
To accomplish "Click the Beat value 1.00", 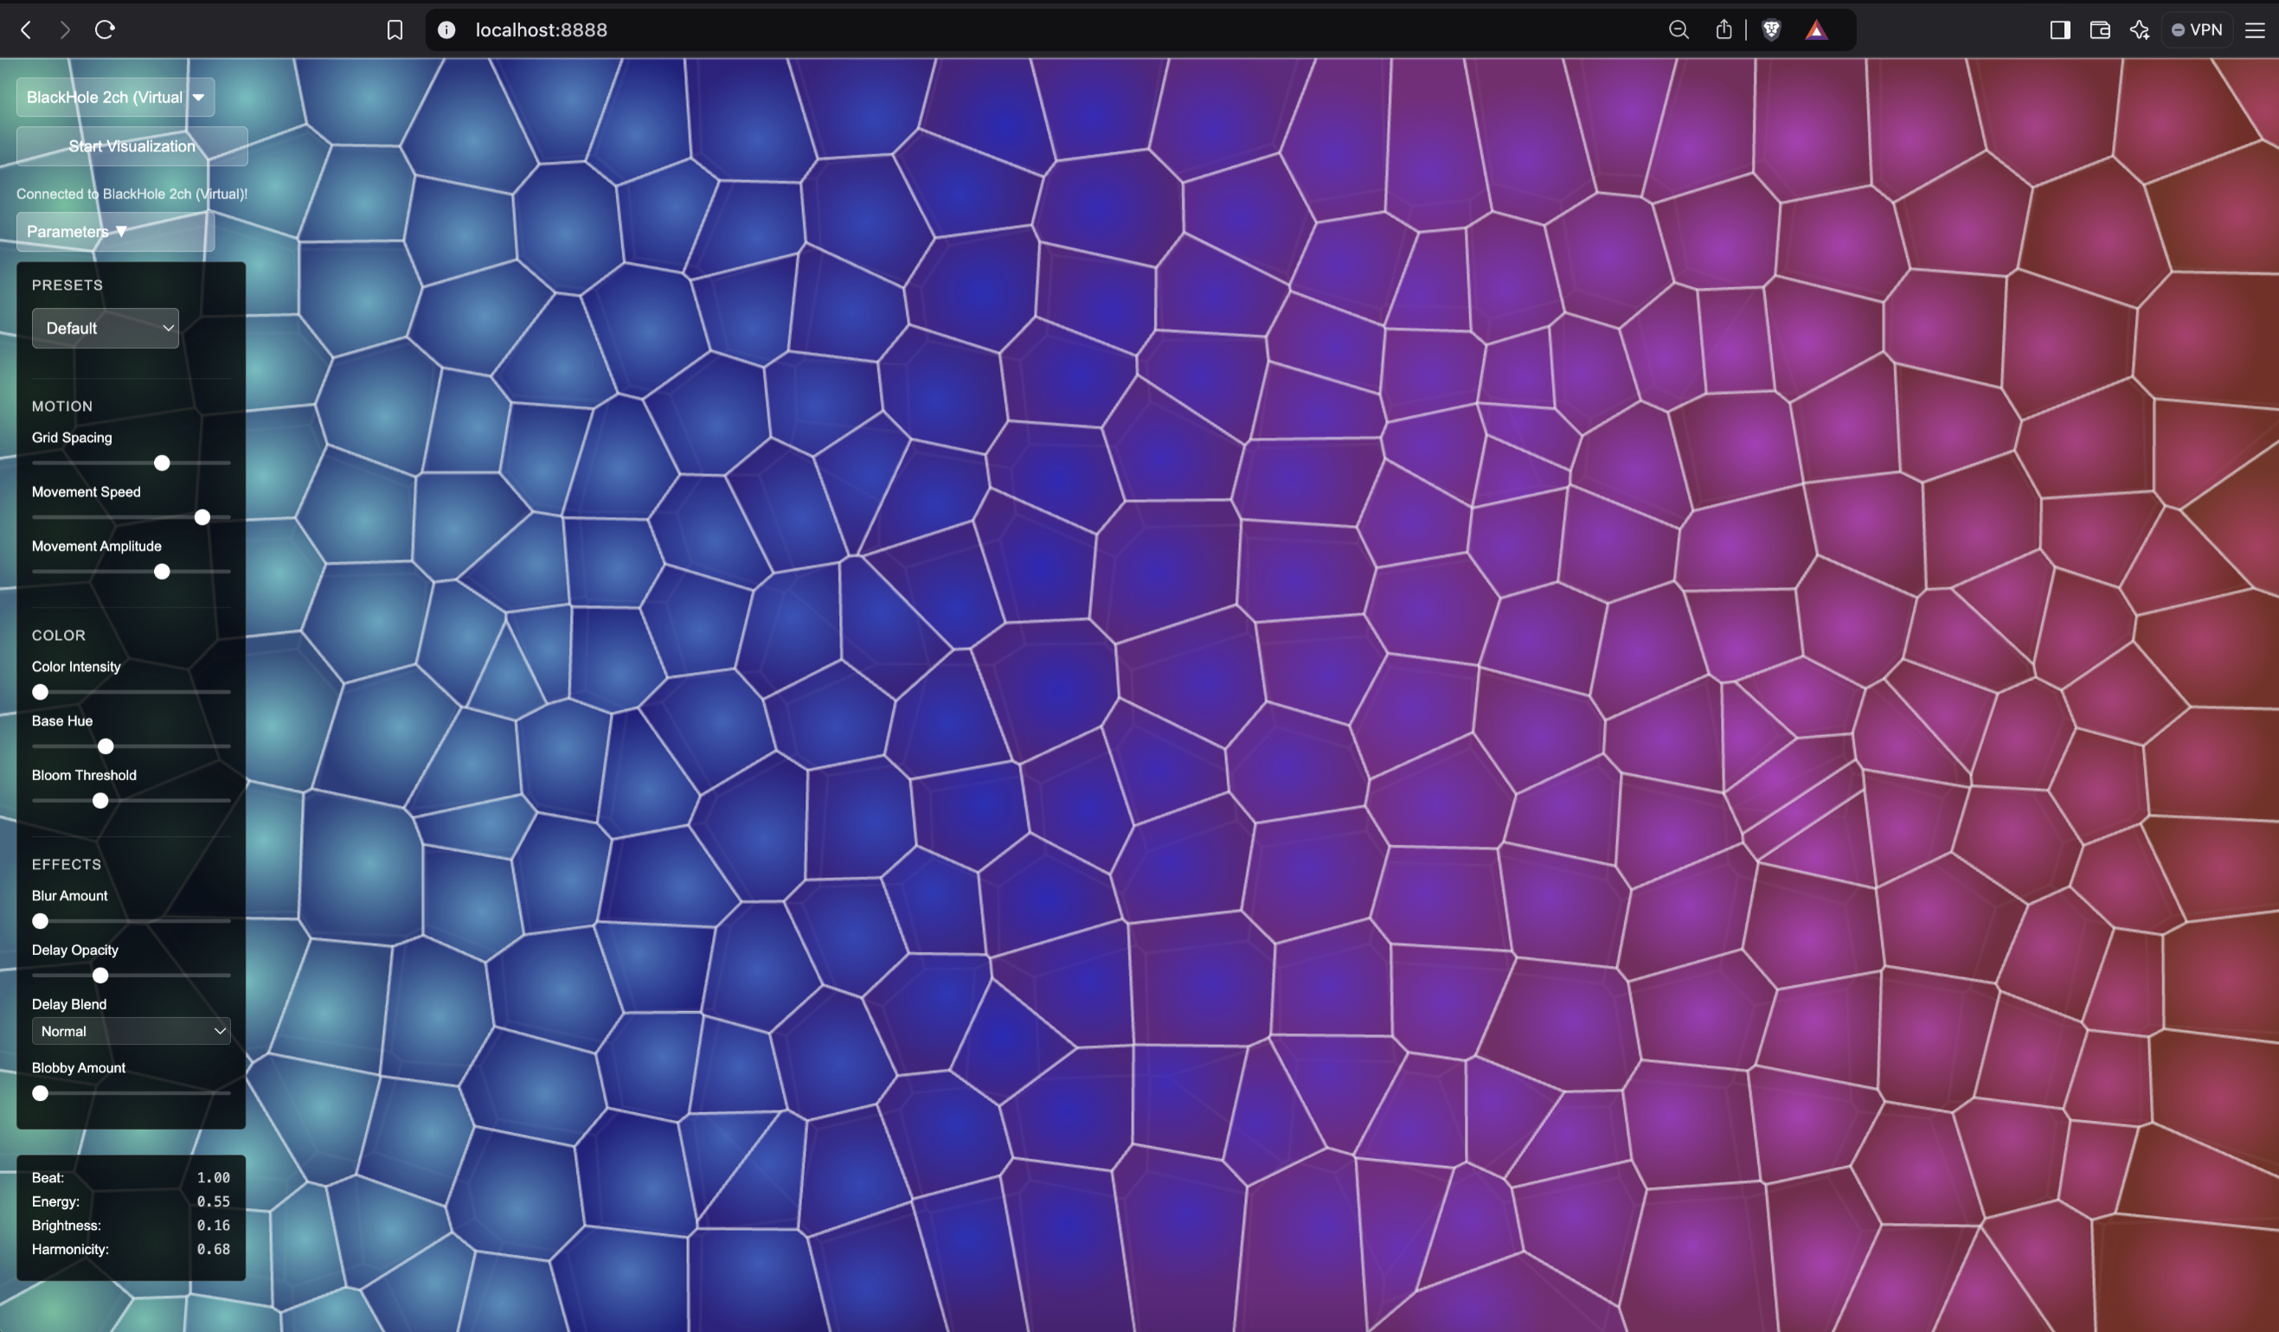I will tap(214, 1177).
